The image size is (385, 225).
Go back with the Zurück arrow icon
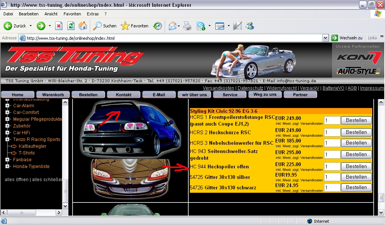[8, 26]
